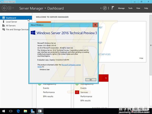The image size is (152, 114).
Task: Click Events in the right server tile
Action: point(83,88)
